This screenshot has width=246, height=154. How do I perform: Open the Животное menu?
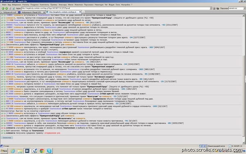(79, 5)
